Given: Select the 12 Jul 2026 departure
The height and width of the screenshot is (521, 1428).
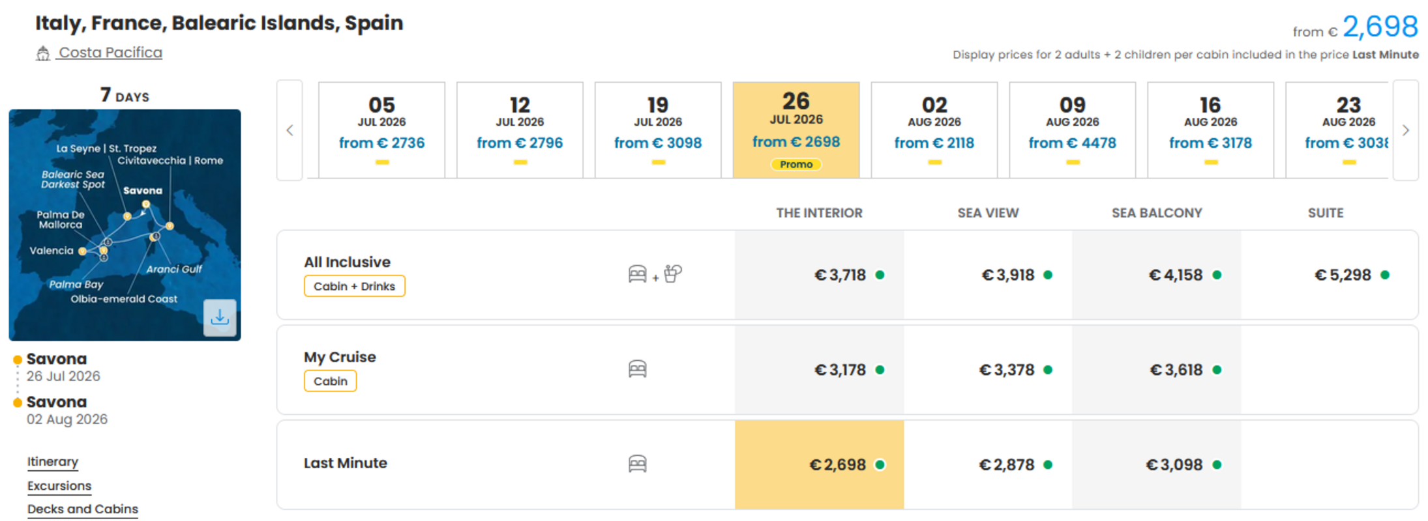Looking at the screenshot, I should click(x=520, y=130).
